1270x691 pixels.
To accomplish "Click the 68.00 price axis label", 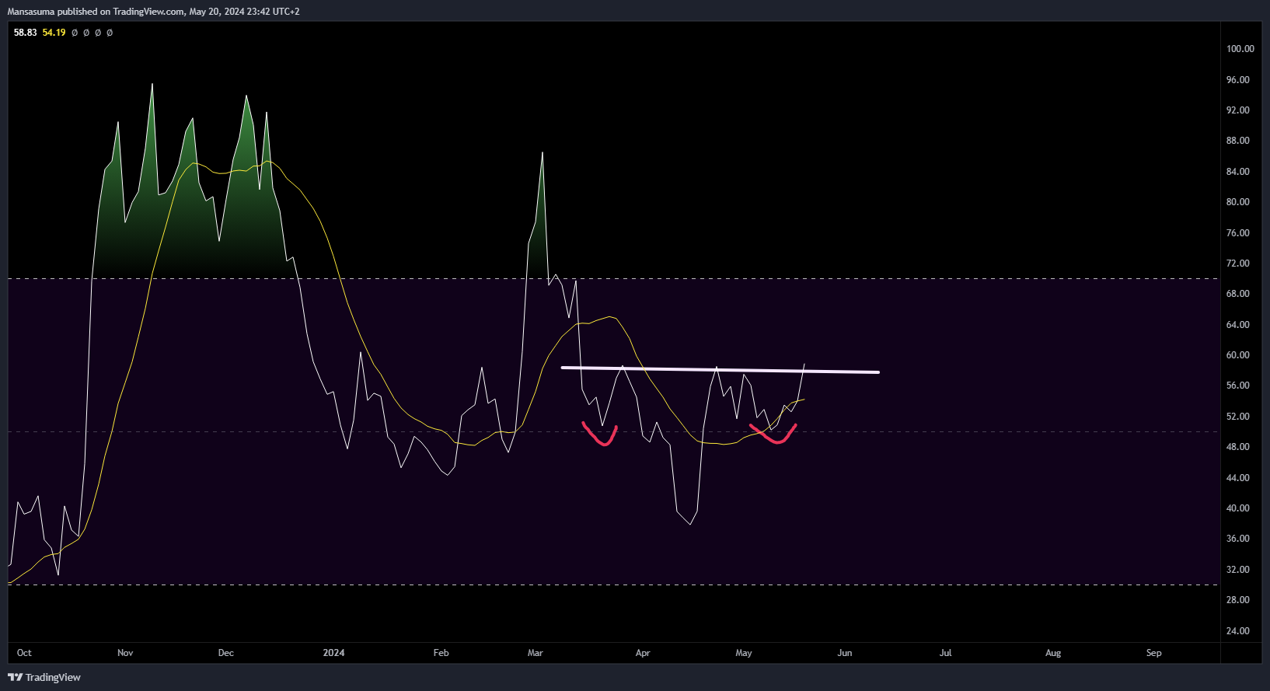I will (1237, 294).
